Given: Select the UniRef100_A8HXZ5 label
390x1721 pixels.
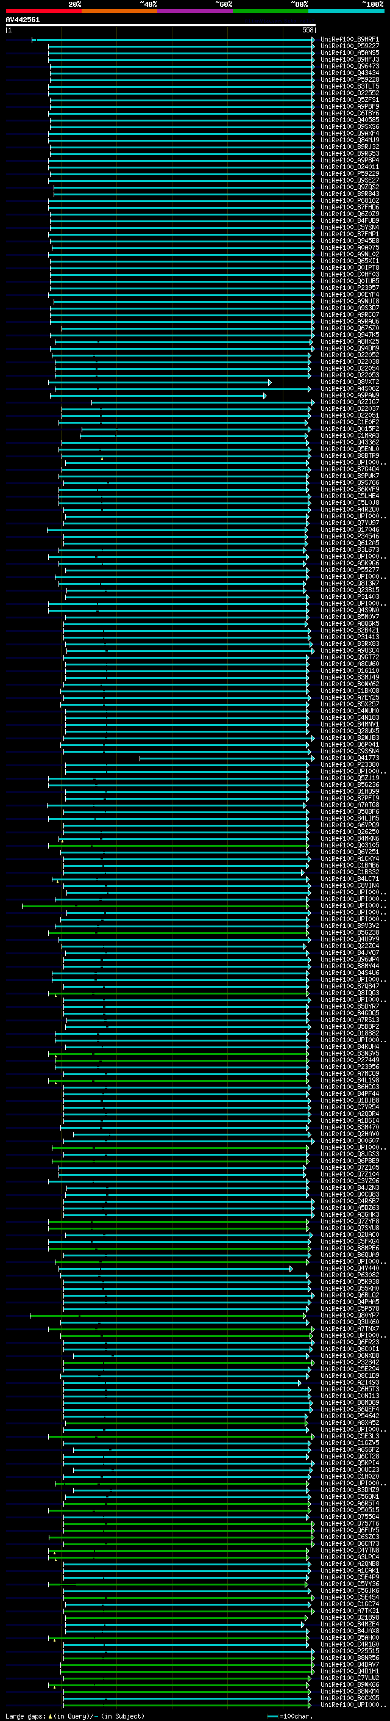Looking at the screenshot, I should coord(350,341).
